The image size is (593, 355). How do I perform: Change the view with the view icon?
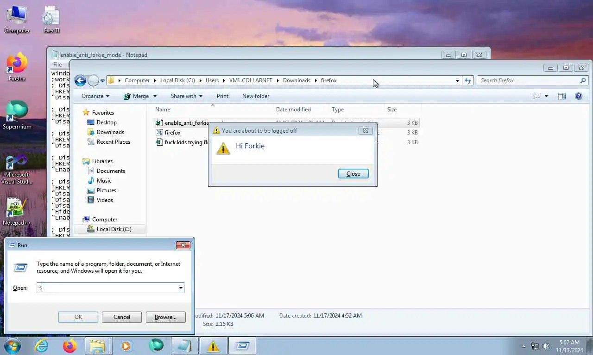click(536, 96)
